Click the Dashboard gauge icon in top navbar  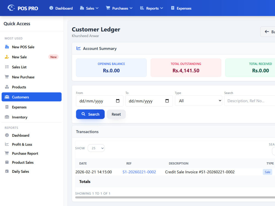(51, 8)
